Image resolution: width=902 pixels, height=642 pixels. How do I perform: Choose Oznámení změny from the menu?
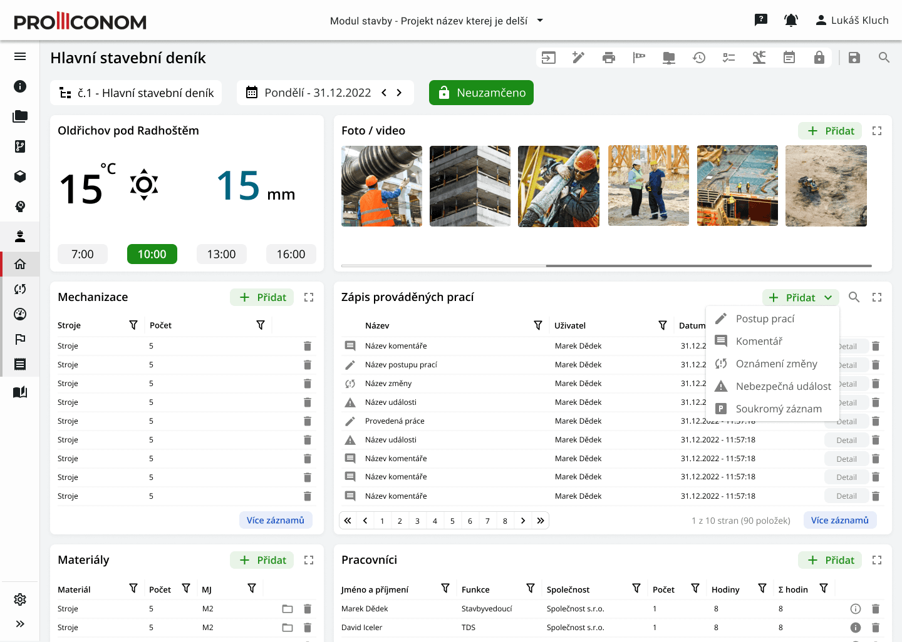point(772,364)
